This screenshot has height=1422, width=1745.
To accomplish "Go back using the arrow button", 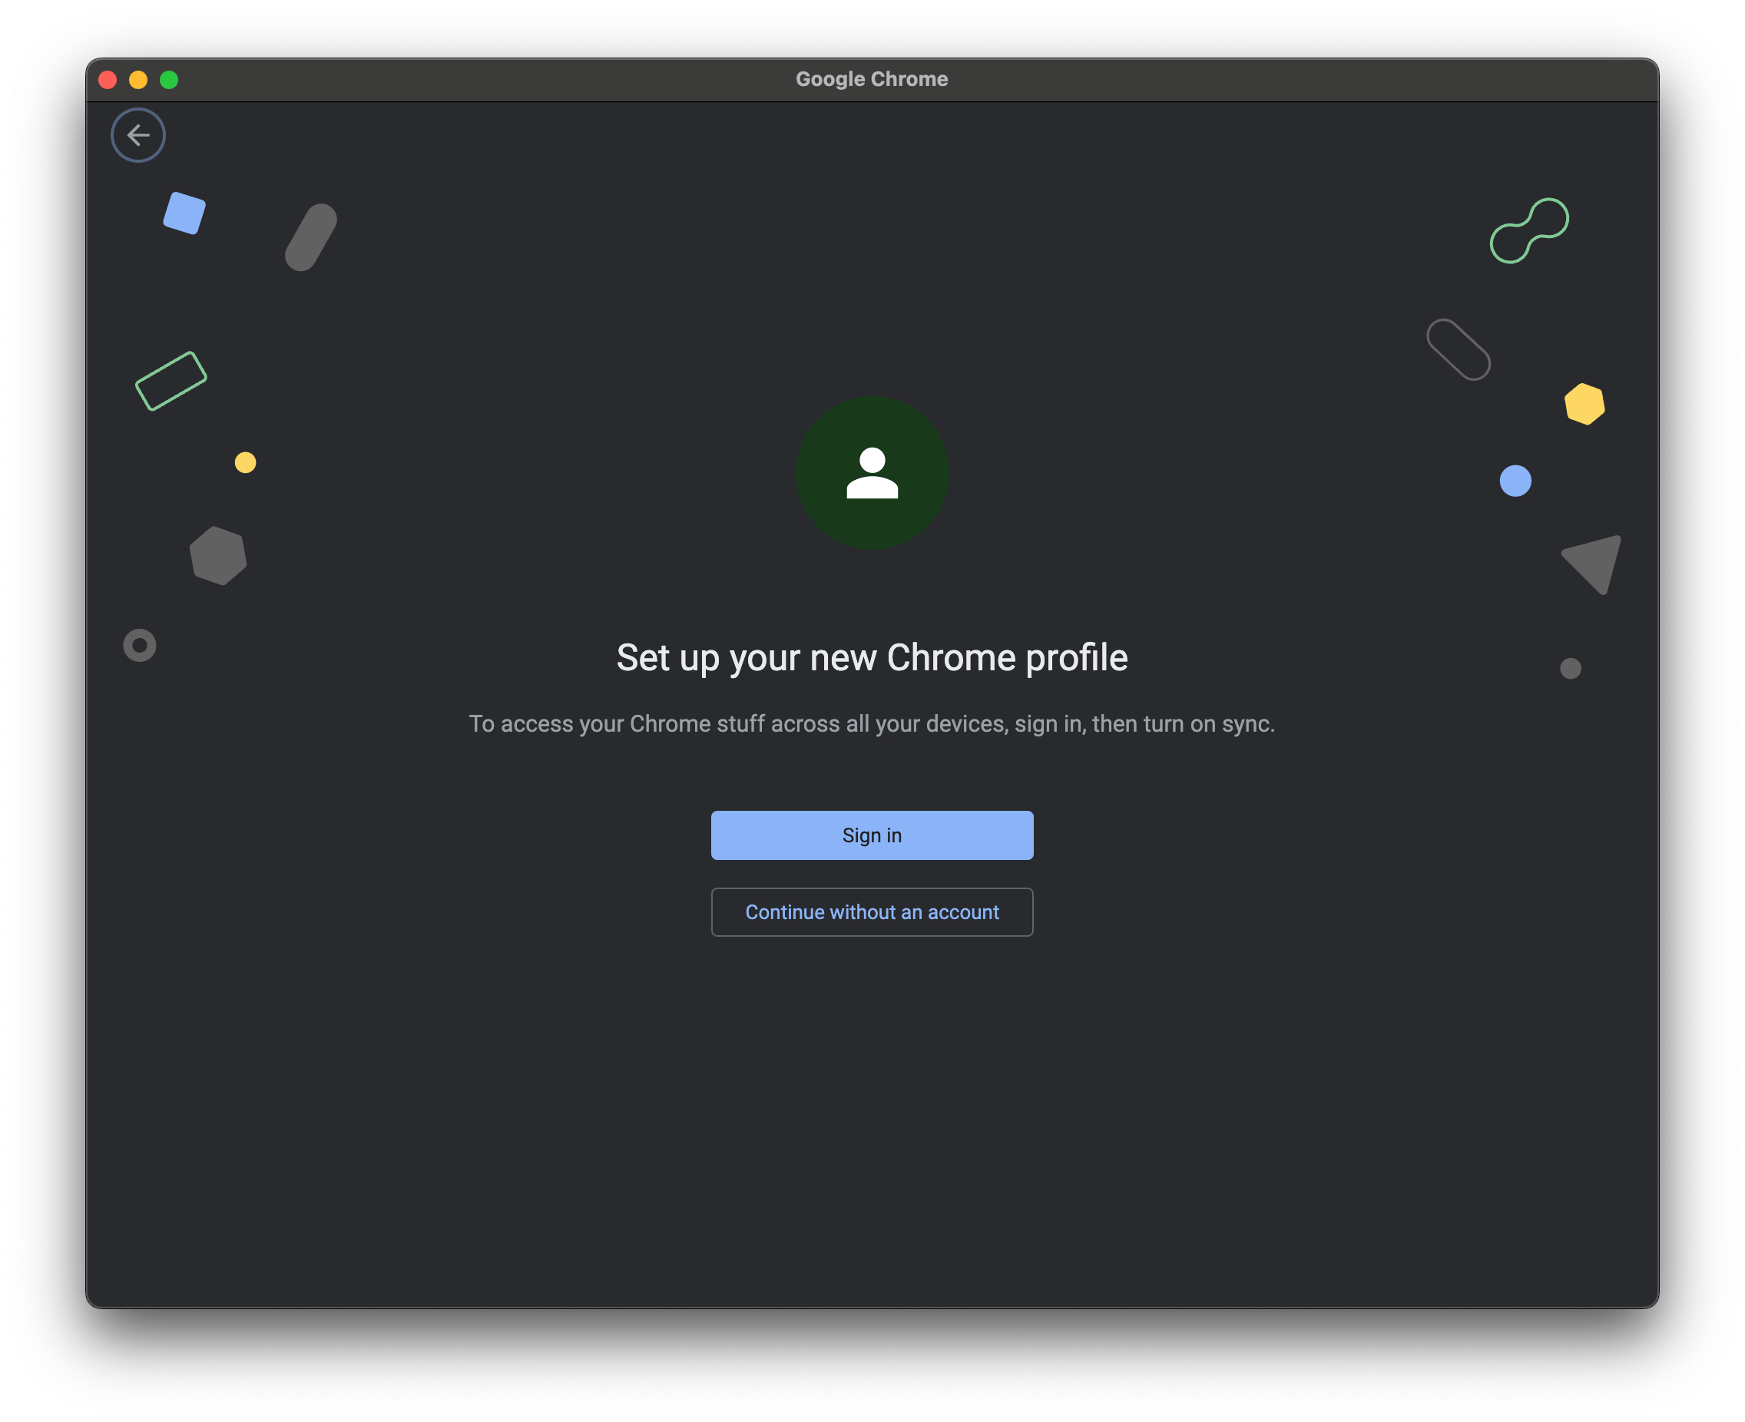I will tap(137, 135).
